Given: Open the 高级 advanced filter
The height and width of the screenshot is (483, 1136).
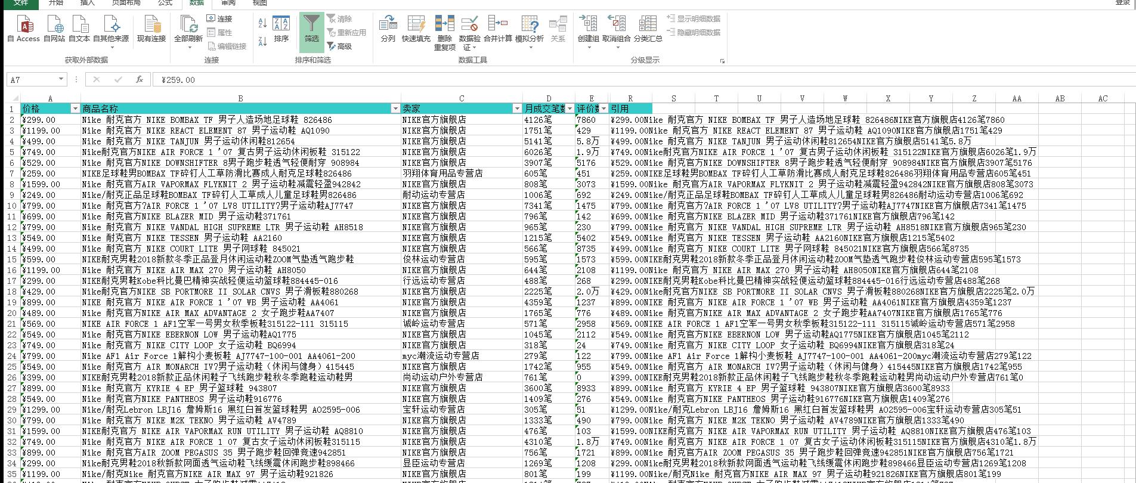Looking at the screenshot, I should pos(340,46).
